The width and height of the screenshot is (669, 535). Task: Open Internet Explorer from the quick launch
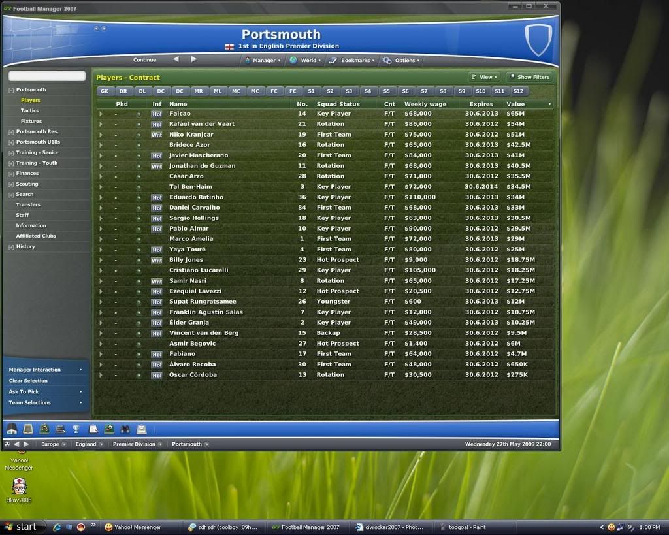point(57,527)
